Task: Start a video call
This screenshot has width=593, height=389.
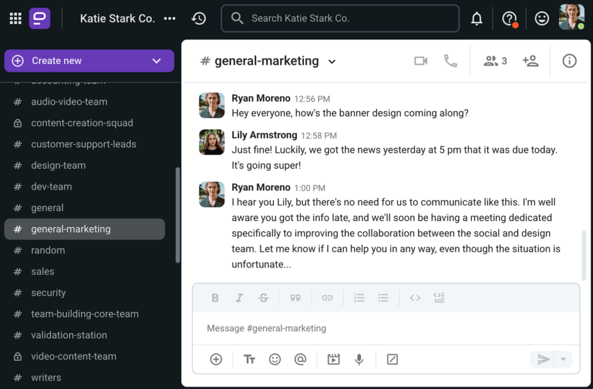Action: [420, 61]
